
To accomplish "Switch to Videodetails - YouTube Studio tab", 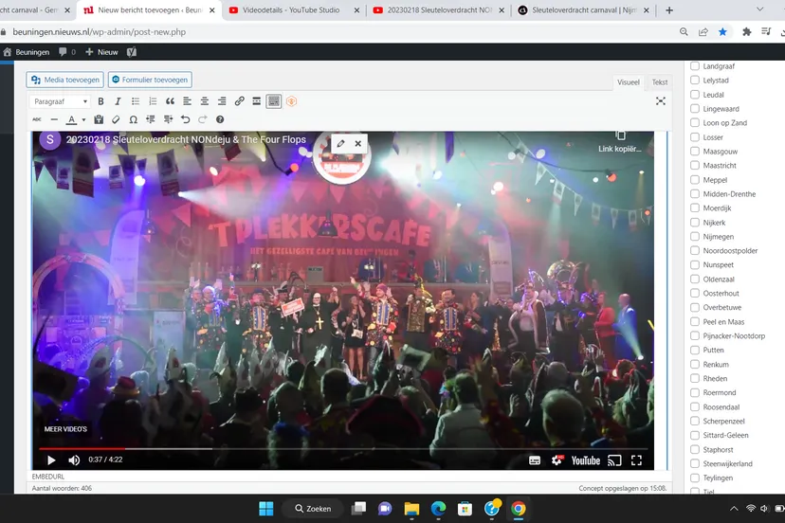I will coord(290,9).
